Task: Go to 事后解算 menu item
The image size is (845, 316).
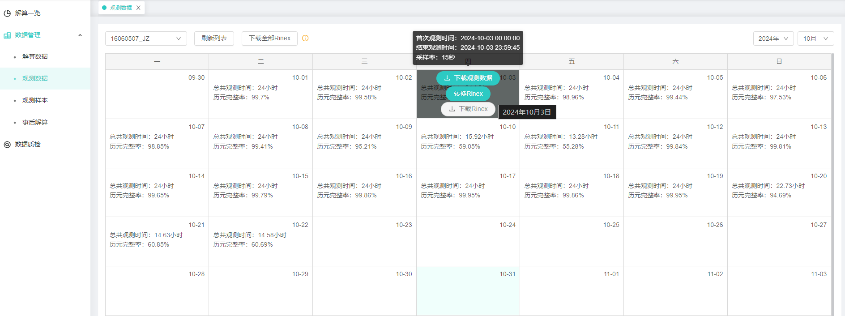Action: (35, 123)
